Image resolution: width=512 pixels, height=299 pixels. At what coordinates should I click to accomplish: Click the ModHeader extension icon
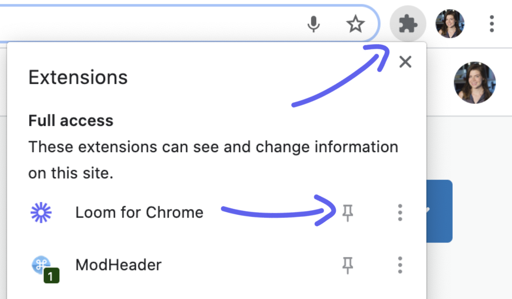[x=42, y=265]
